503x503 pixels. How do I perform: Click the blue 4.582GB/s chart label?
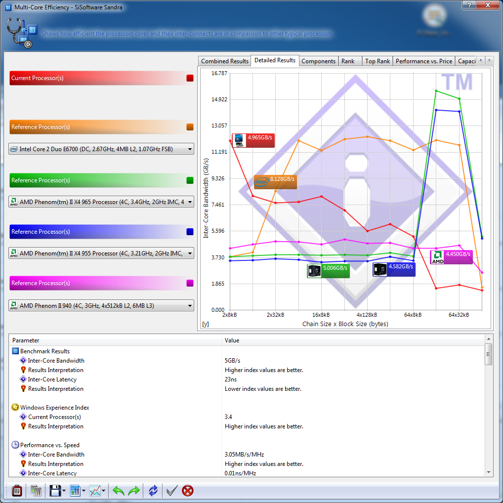(394, 269)
